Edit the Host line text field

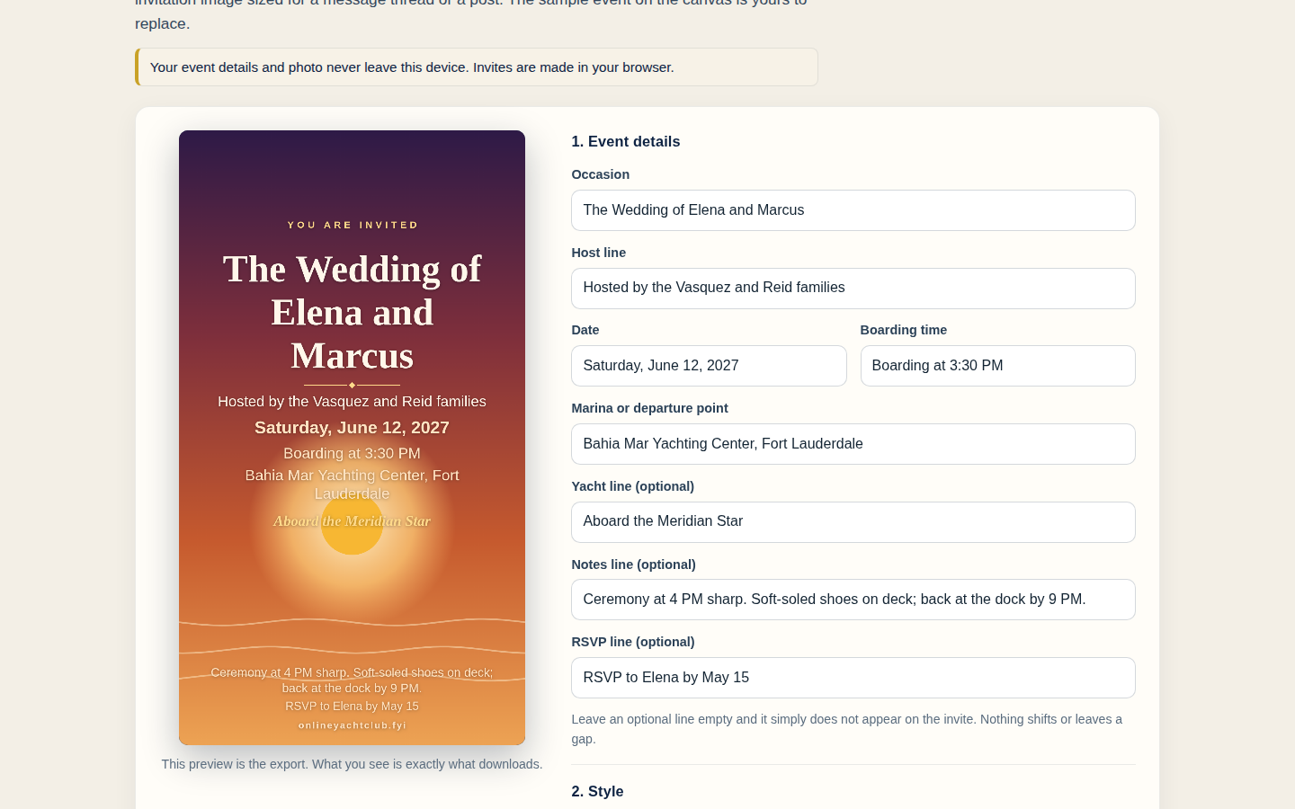[853, 289]
